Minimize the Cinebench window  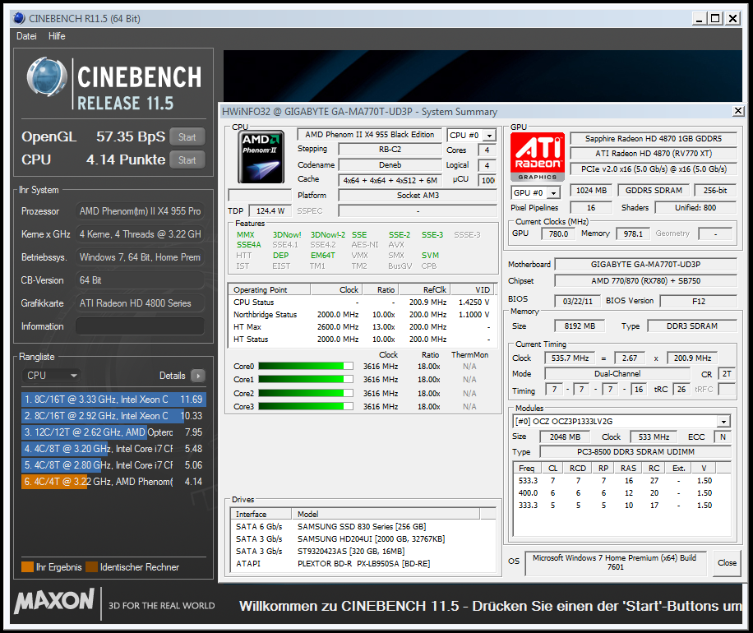click(x=700, y=18)
